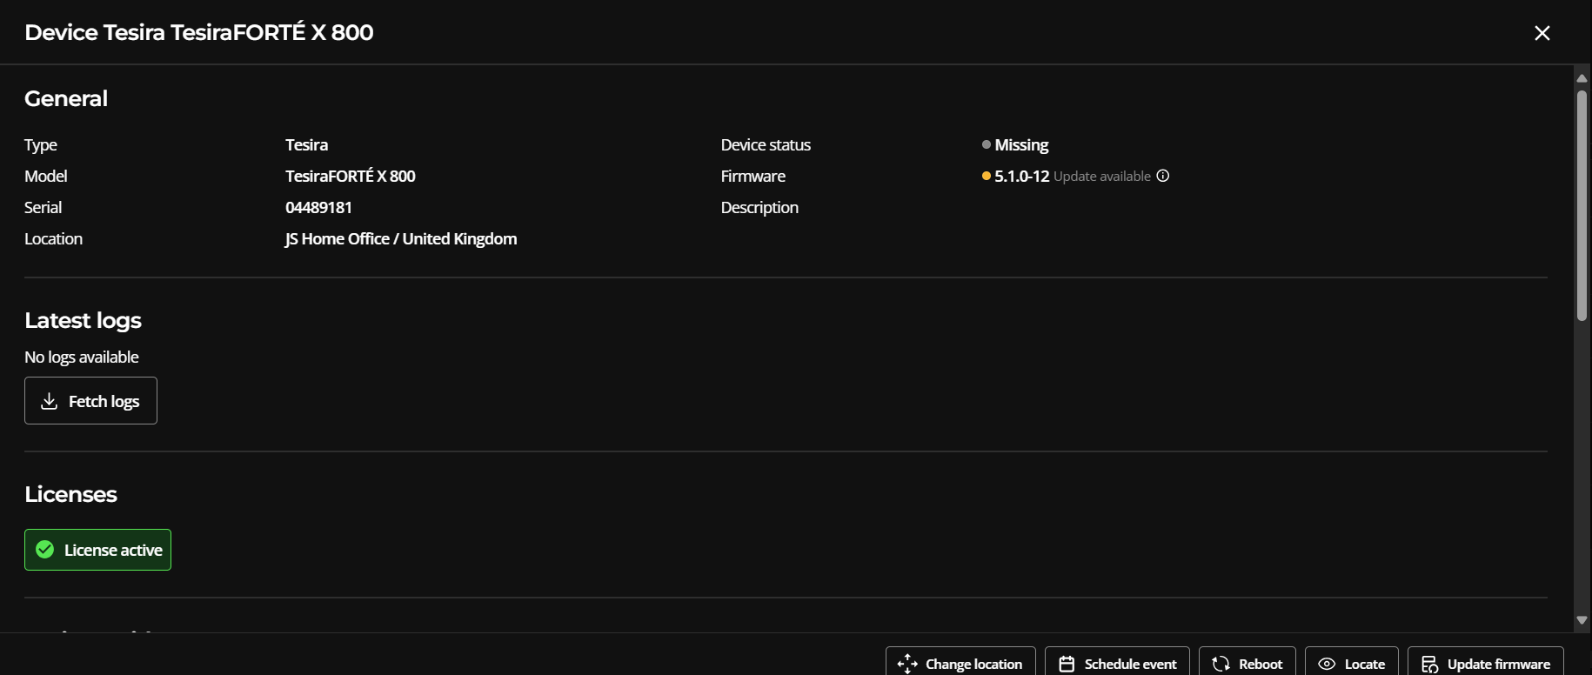Click the dialog title Device Tesira TesiraFORTÉ X 800
1592x675 pixels.
[199, 32]
